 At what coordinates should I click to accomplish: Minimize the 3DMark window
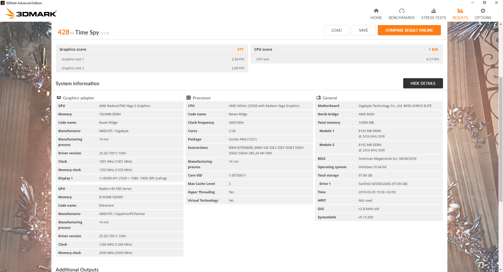(x=472, y=3)
